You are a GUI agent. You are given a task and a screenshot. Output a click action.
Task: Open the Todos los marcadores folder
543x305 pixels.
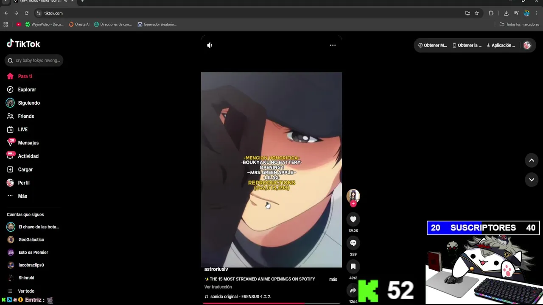519,24
